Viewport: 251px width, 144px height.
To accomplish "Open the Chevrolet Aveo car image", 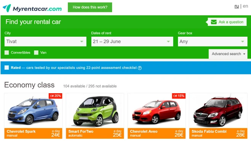I will (157, 111).
